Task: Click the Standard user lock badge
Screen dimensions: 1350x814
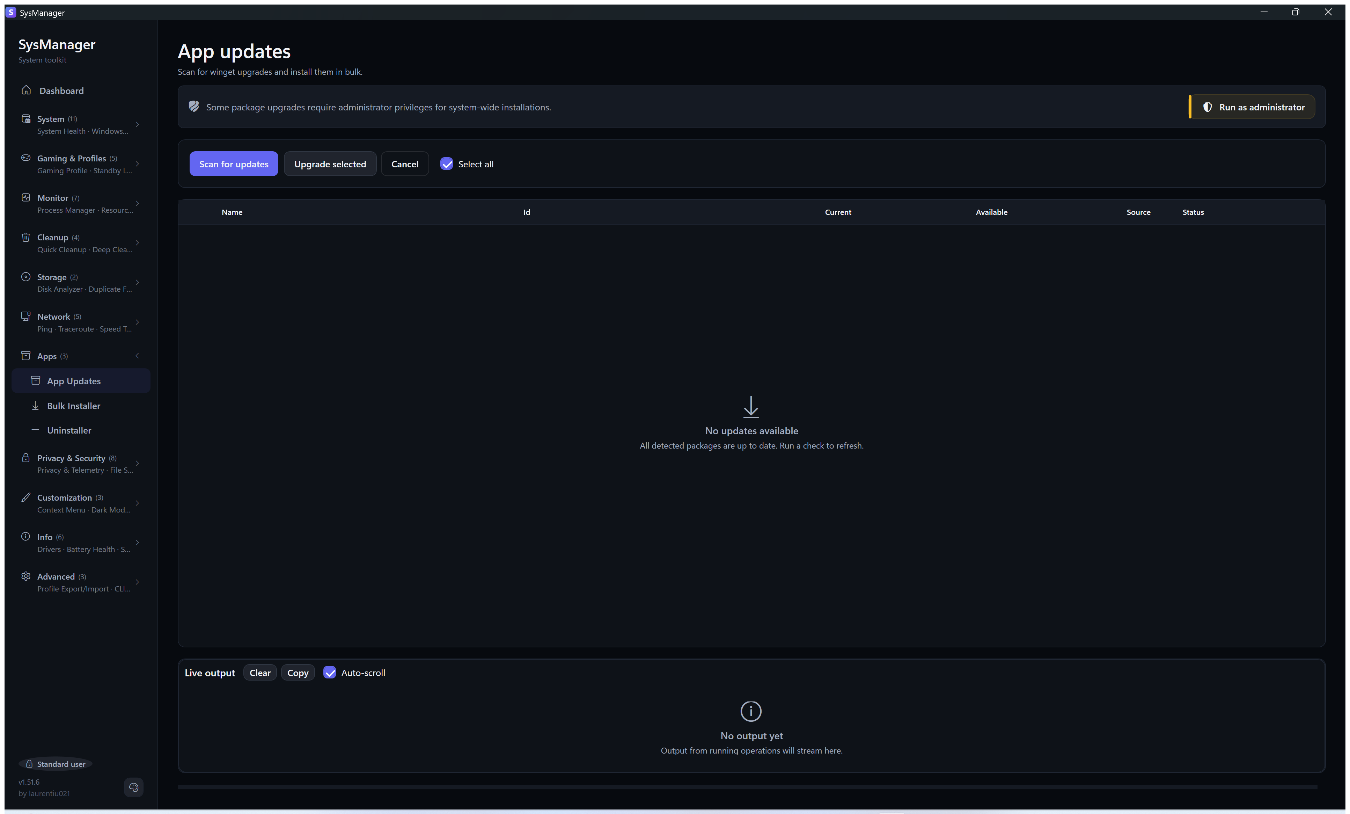Action: (x=55, y=764)
